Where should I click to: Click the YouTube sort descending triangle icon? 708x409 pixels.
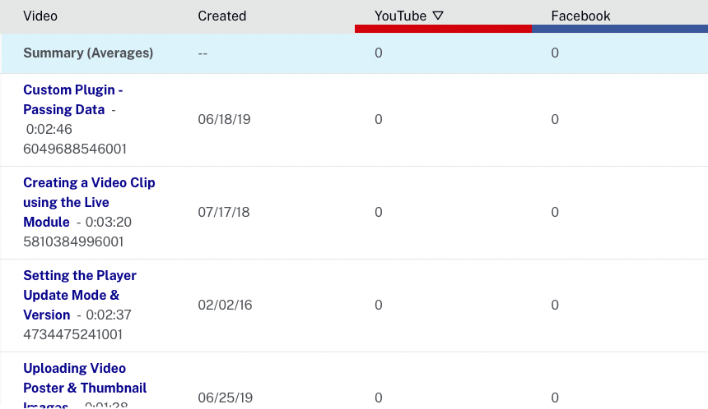pyautogui.click(x=438, y=16)
